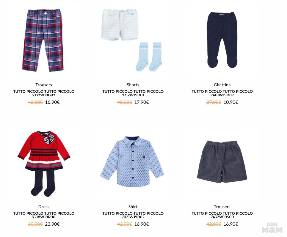Click the Tutto Piccolo 7137W19B07 title
Screen dimensions: 287x237
pyautogui.click(x=44, y=93)
